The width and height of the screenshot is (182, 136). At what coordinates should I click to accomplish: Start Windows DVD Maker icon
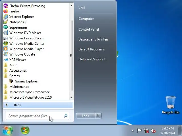coord(6,33)
